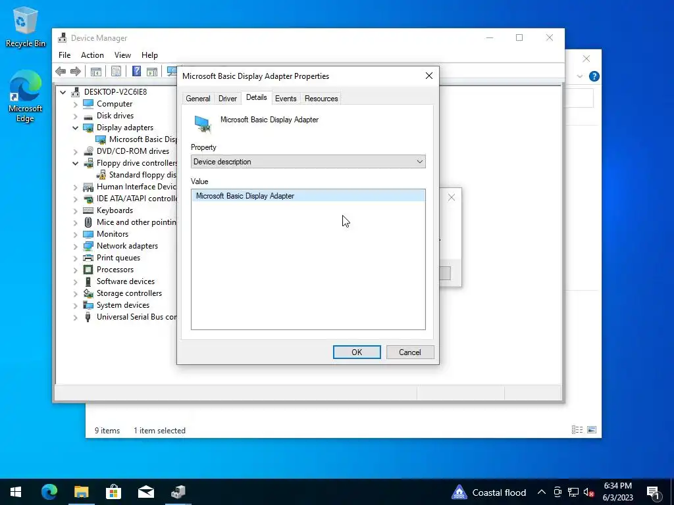Click the Processors category icon

click(88, 270)
